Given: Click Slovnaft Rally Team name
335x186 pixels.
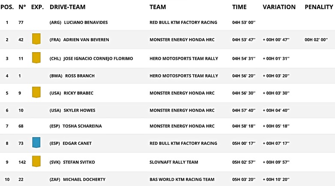Looking at the screenshot, I should coord(174,162).
